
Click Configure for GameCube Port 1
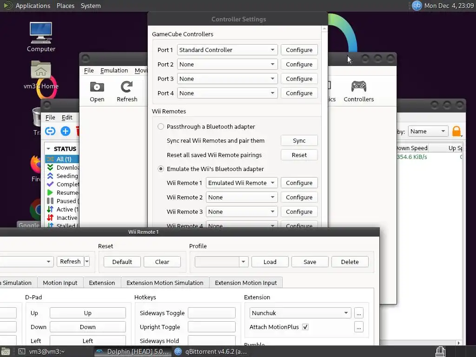pos(299,50)
